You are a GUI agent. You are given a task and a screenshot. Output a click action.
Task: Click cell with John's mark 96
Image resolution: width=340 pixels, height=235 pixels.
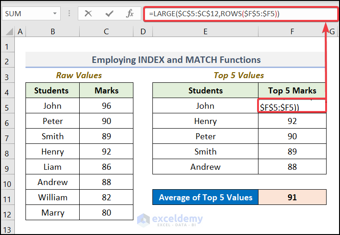pos(106,106)
